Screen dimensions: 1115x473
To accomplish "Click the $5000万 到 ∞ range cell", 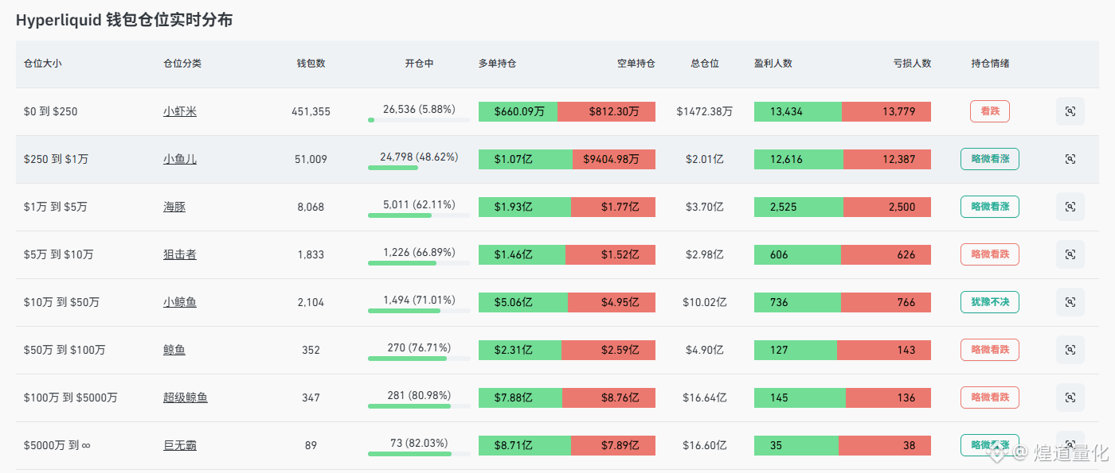I will click(x=57, y=445).
